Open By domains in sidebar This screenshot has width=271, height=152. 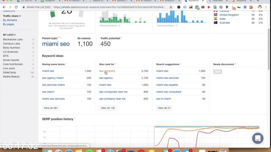click(x=10, y=20)
